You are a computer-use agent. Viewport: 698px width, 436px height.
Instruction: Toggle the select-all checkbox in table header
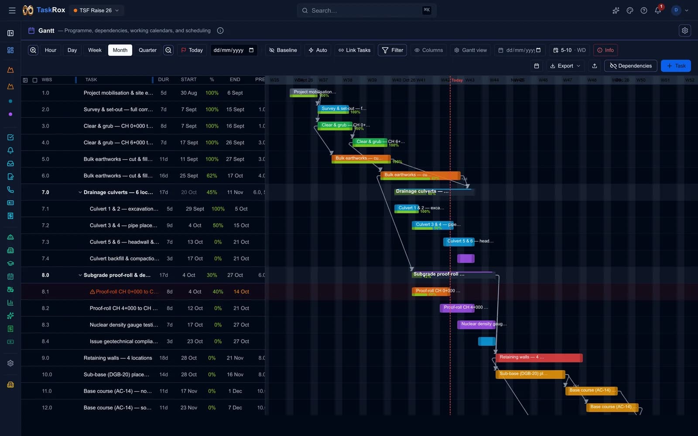pyautogui.click(x=35, y=80)
